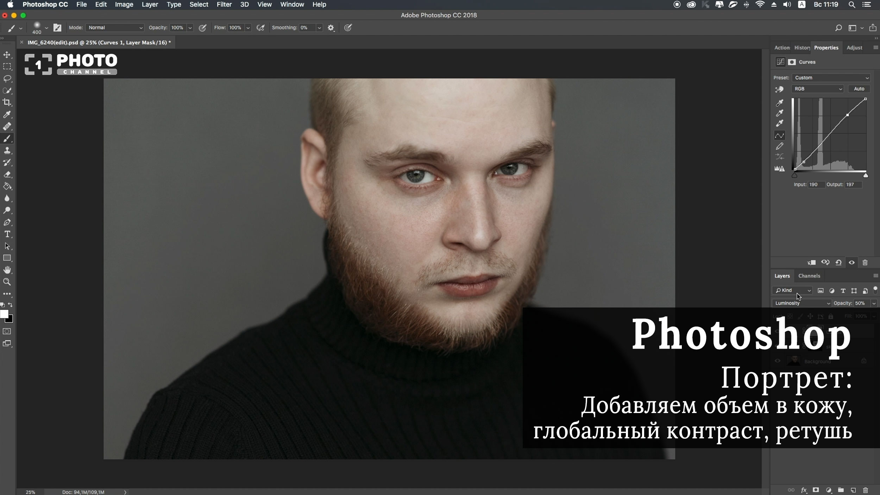Pick the white point eyedropper in Curves
Screen dimensions: 880x495
780,123
